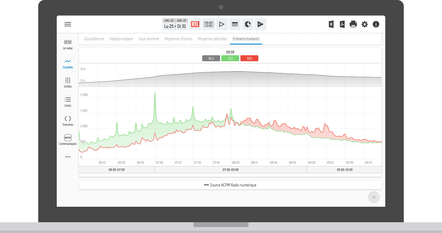Open the 06:00-10:00 time range selector
The height and width of the screenshot is (233, 442).
click(x=208, y=24)
